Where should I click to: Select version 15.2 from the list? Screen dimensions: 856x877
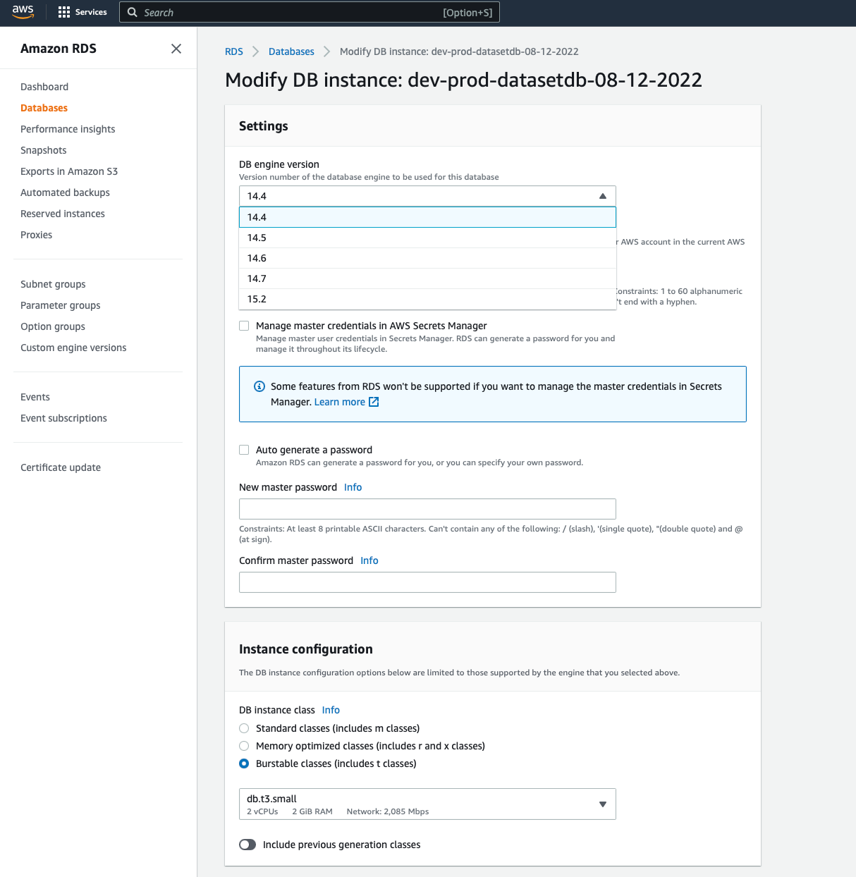(427, 299)
